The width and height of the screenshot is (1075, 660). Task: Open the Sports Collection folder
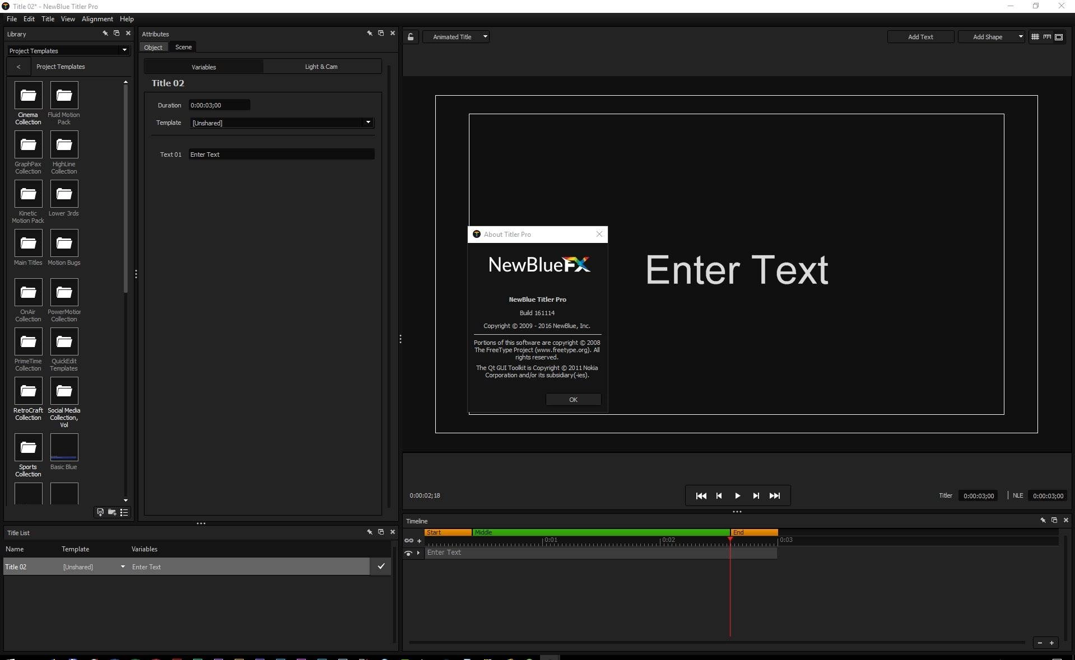coord(28,448)
